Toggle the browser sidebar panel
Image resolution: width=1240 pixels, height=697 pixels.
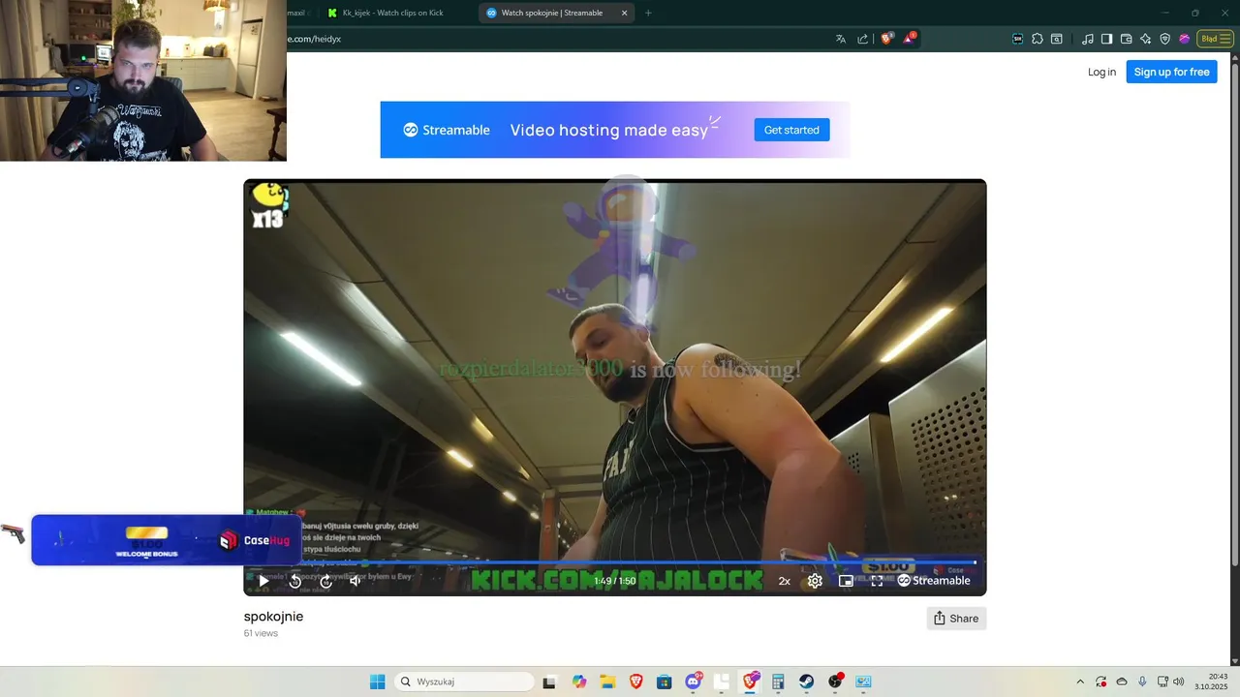tap(1106, 39)
